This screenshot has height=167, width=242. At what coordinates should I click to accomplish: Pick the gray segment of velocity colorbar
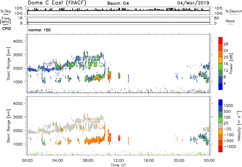click(x=221, y=126)
